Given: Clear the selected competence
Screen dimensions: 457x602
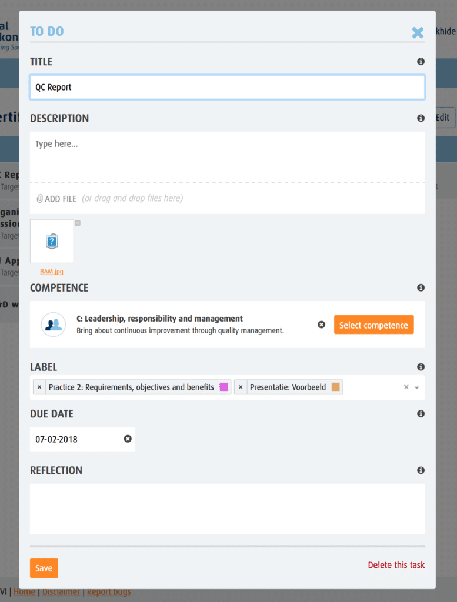Looking at the screenshot, I should tap(321, 324).
